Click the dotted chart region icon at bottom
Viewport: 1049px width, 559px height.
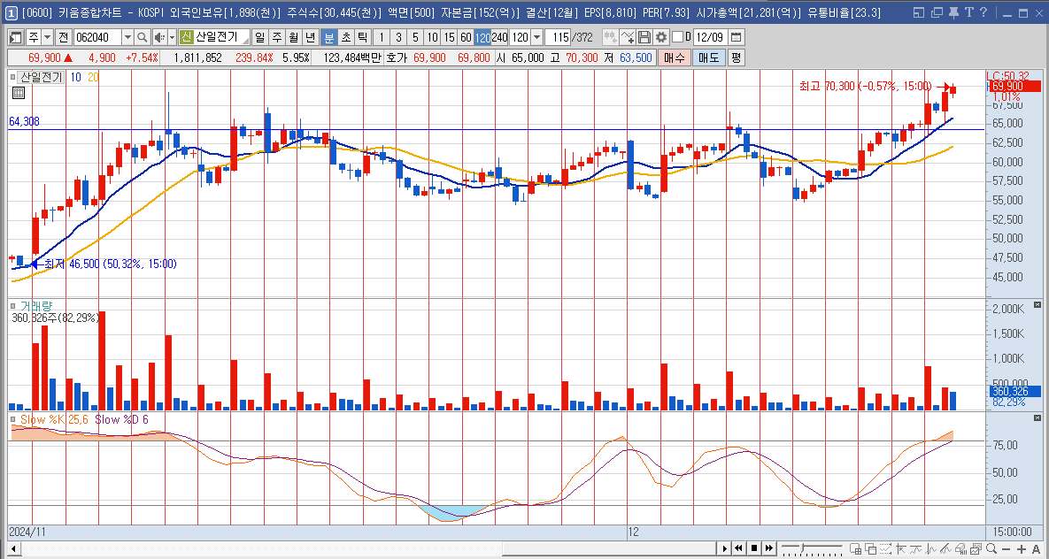885,549
